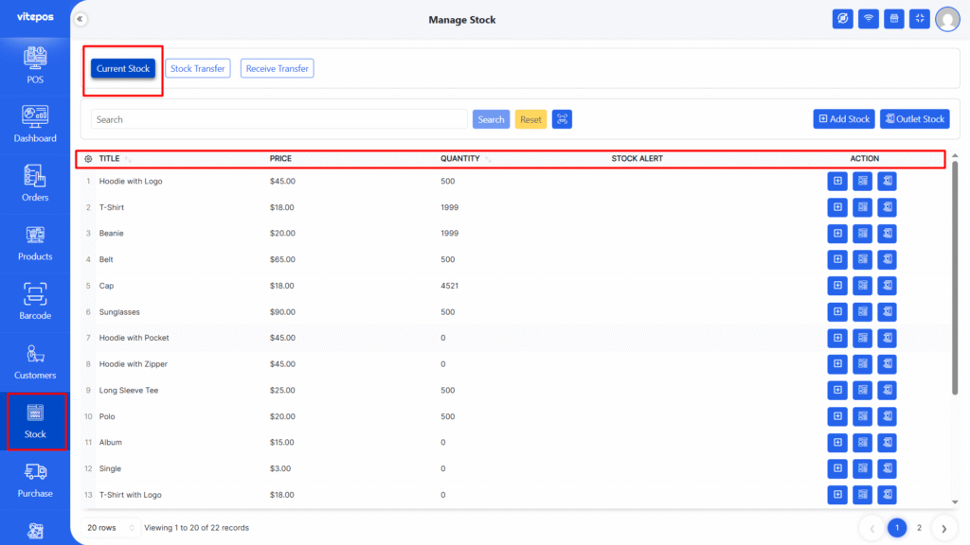Click the middle action icon for the Polo row
The height and width of the screenshot is (545, 970).
[862, 416]
